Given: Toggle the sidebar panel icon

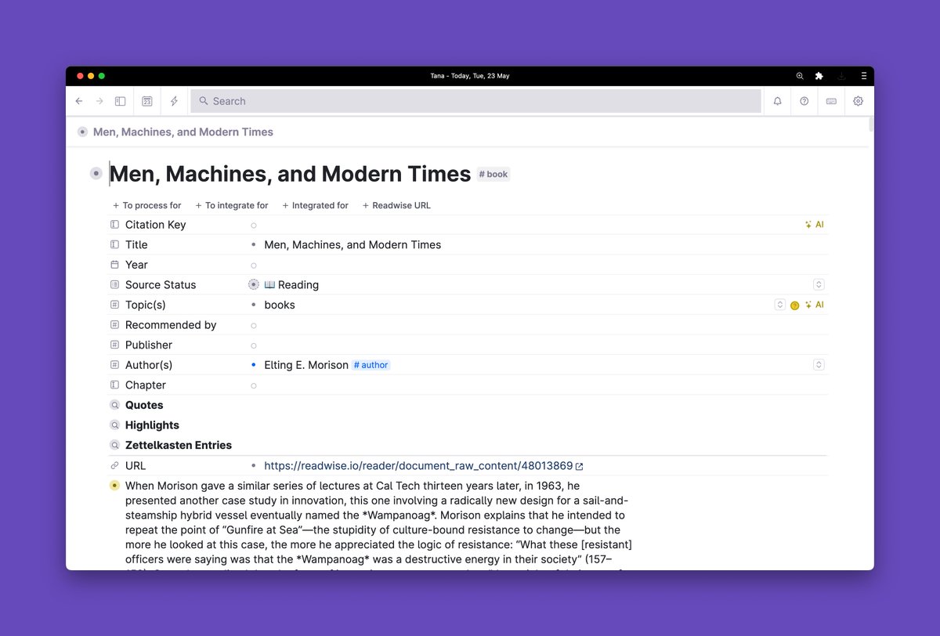Looking at the screenshot, I should point(120,101).
